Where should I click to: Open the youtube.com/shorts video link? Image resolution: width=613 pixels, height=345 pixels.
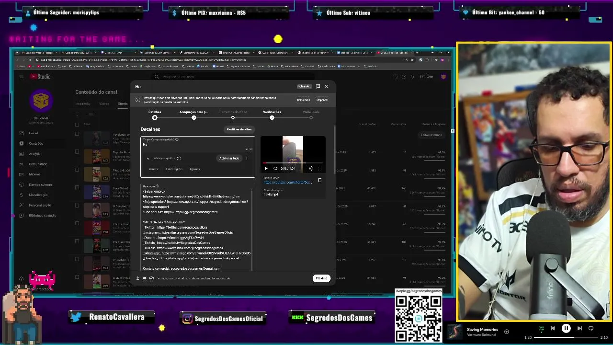[287, 182]
